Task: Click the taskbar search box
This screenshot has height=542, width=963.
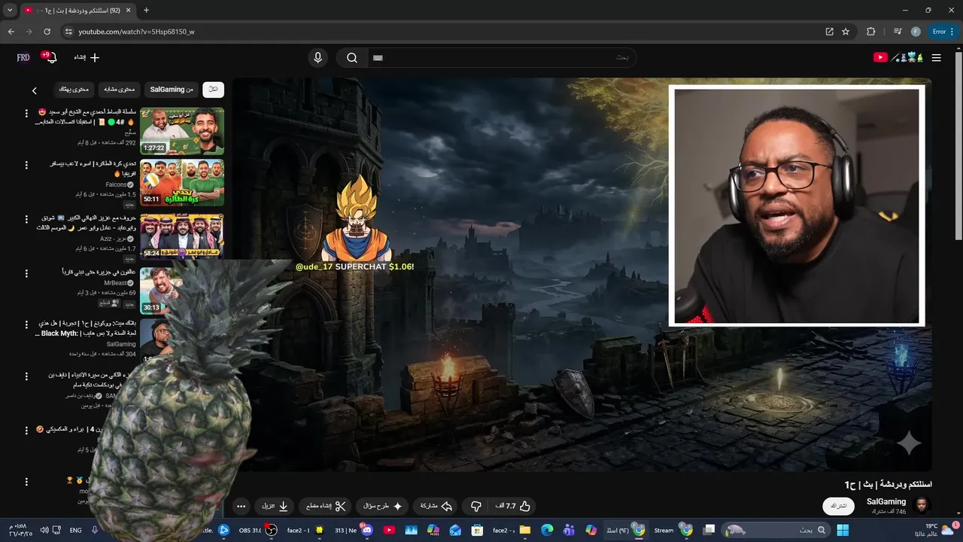Action: pos(775,530)
